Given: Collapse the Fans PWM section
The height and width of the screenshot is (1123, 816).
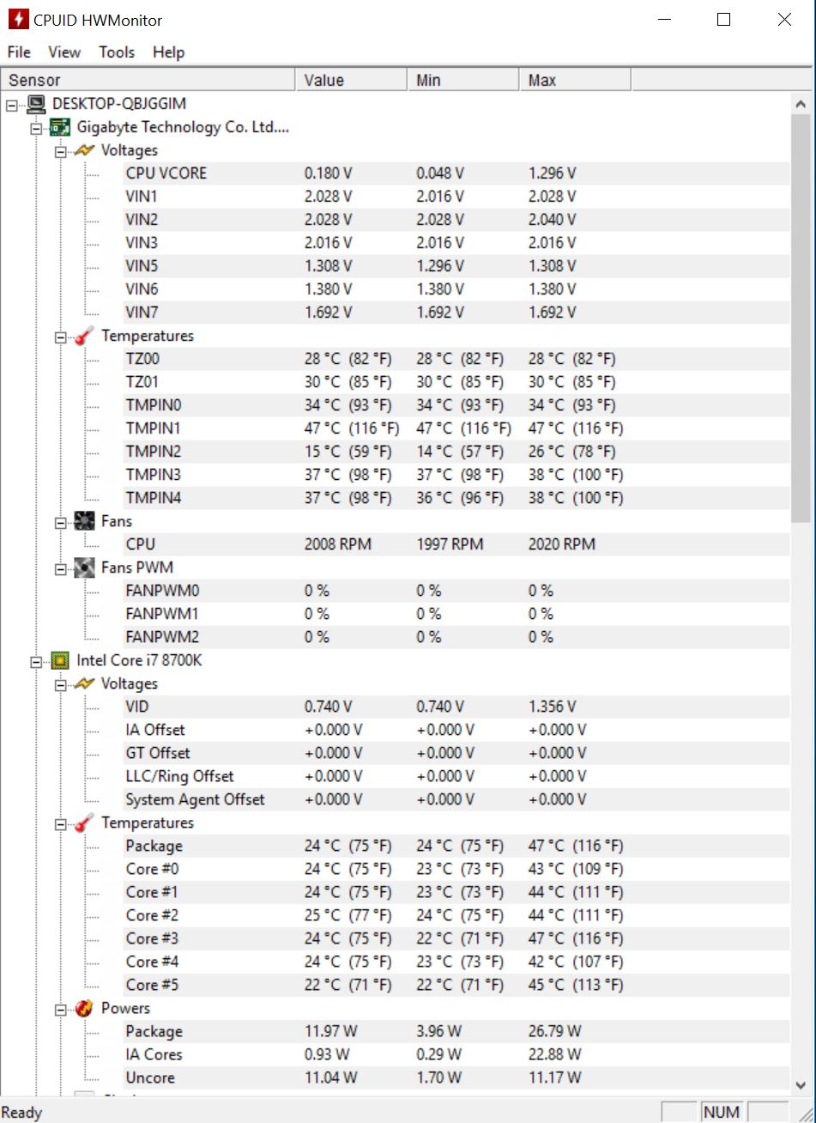Looking at the screenshot, I should (x=60, y=568).
